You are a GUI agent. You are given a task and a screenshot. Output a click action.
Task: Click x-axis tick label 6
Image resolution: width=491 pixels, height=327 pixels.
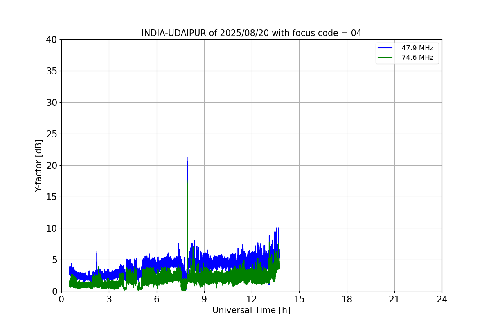pyautogui.click(x=157, y=299)
